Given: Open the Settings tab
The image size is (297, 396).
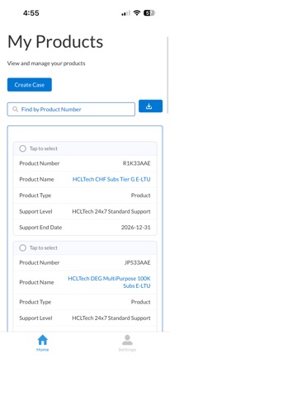Looking at the screenshot, I should [x=127, y=343].
